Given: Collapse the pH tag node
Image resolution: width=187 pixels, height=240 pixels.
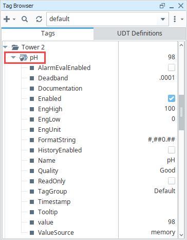Looking at the screenshot, I should [13, 57].
